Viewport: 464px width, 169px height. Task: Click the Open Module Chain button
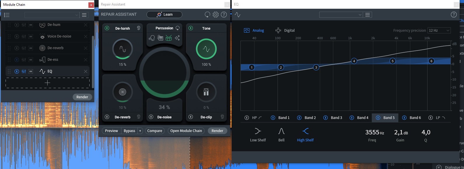186,131
